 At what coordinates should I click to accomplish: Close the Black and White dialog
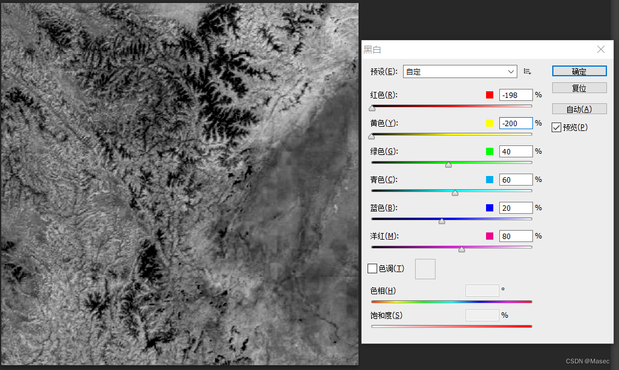600,49
